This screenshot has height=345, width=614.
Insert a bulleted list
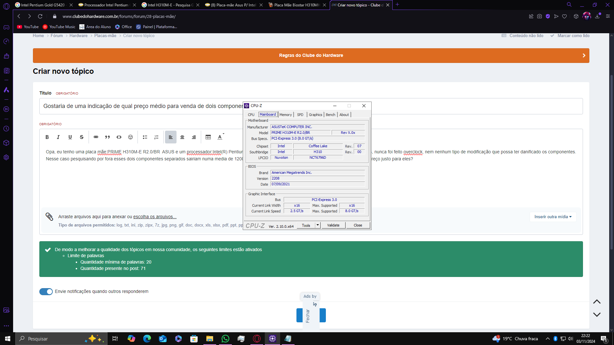coord(145,137)
